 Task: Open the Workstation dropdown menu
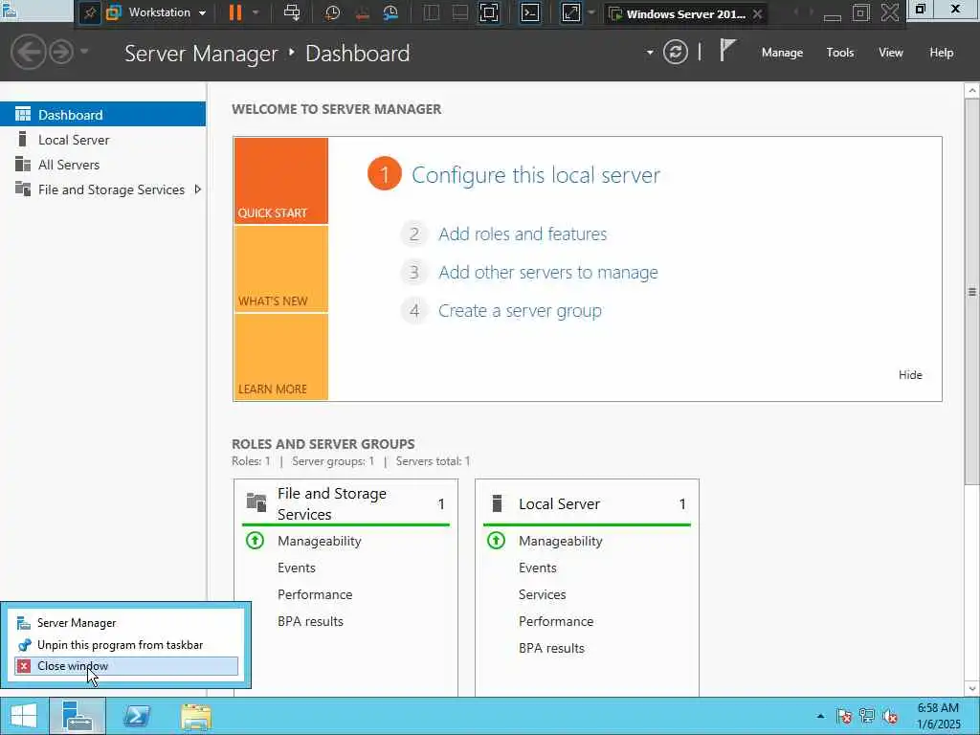[156, 12]
